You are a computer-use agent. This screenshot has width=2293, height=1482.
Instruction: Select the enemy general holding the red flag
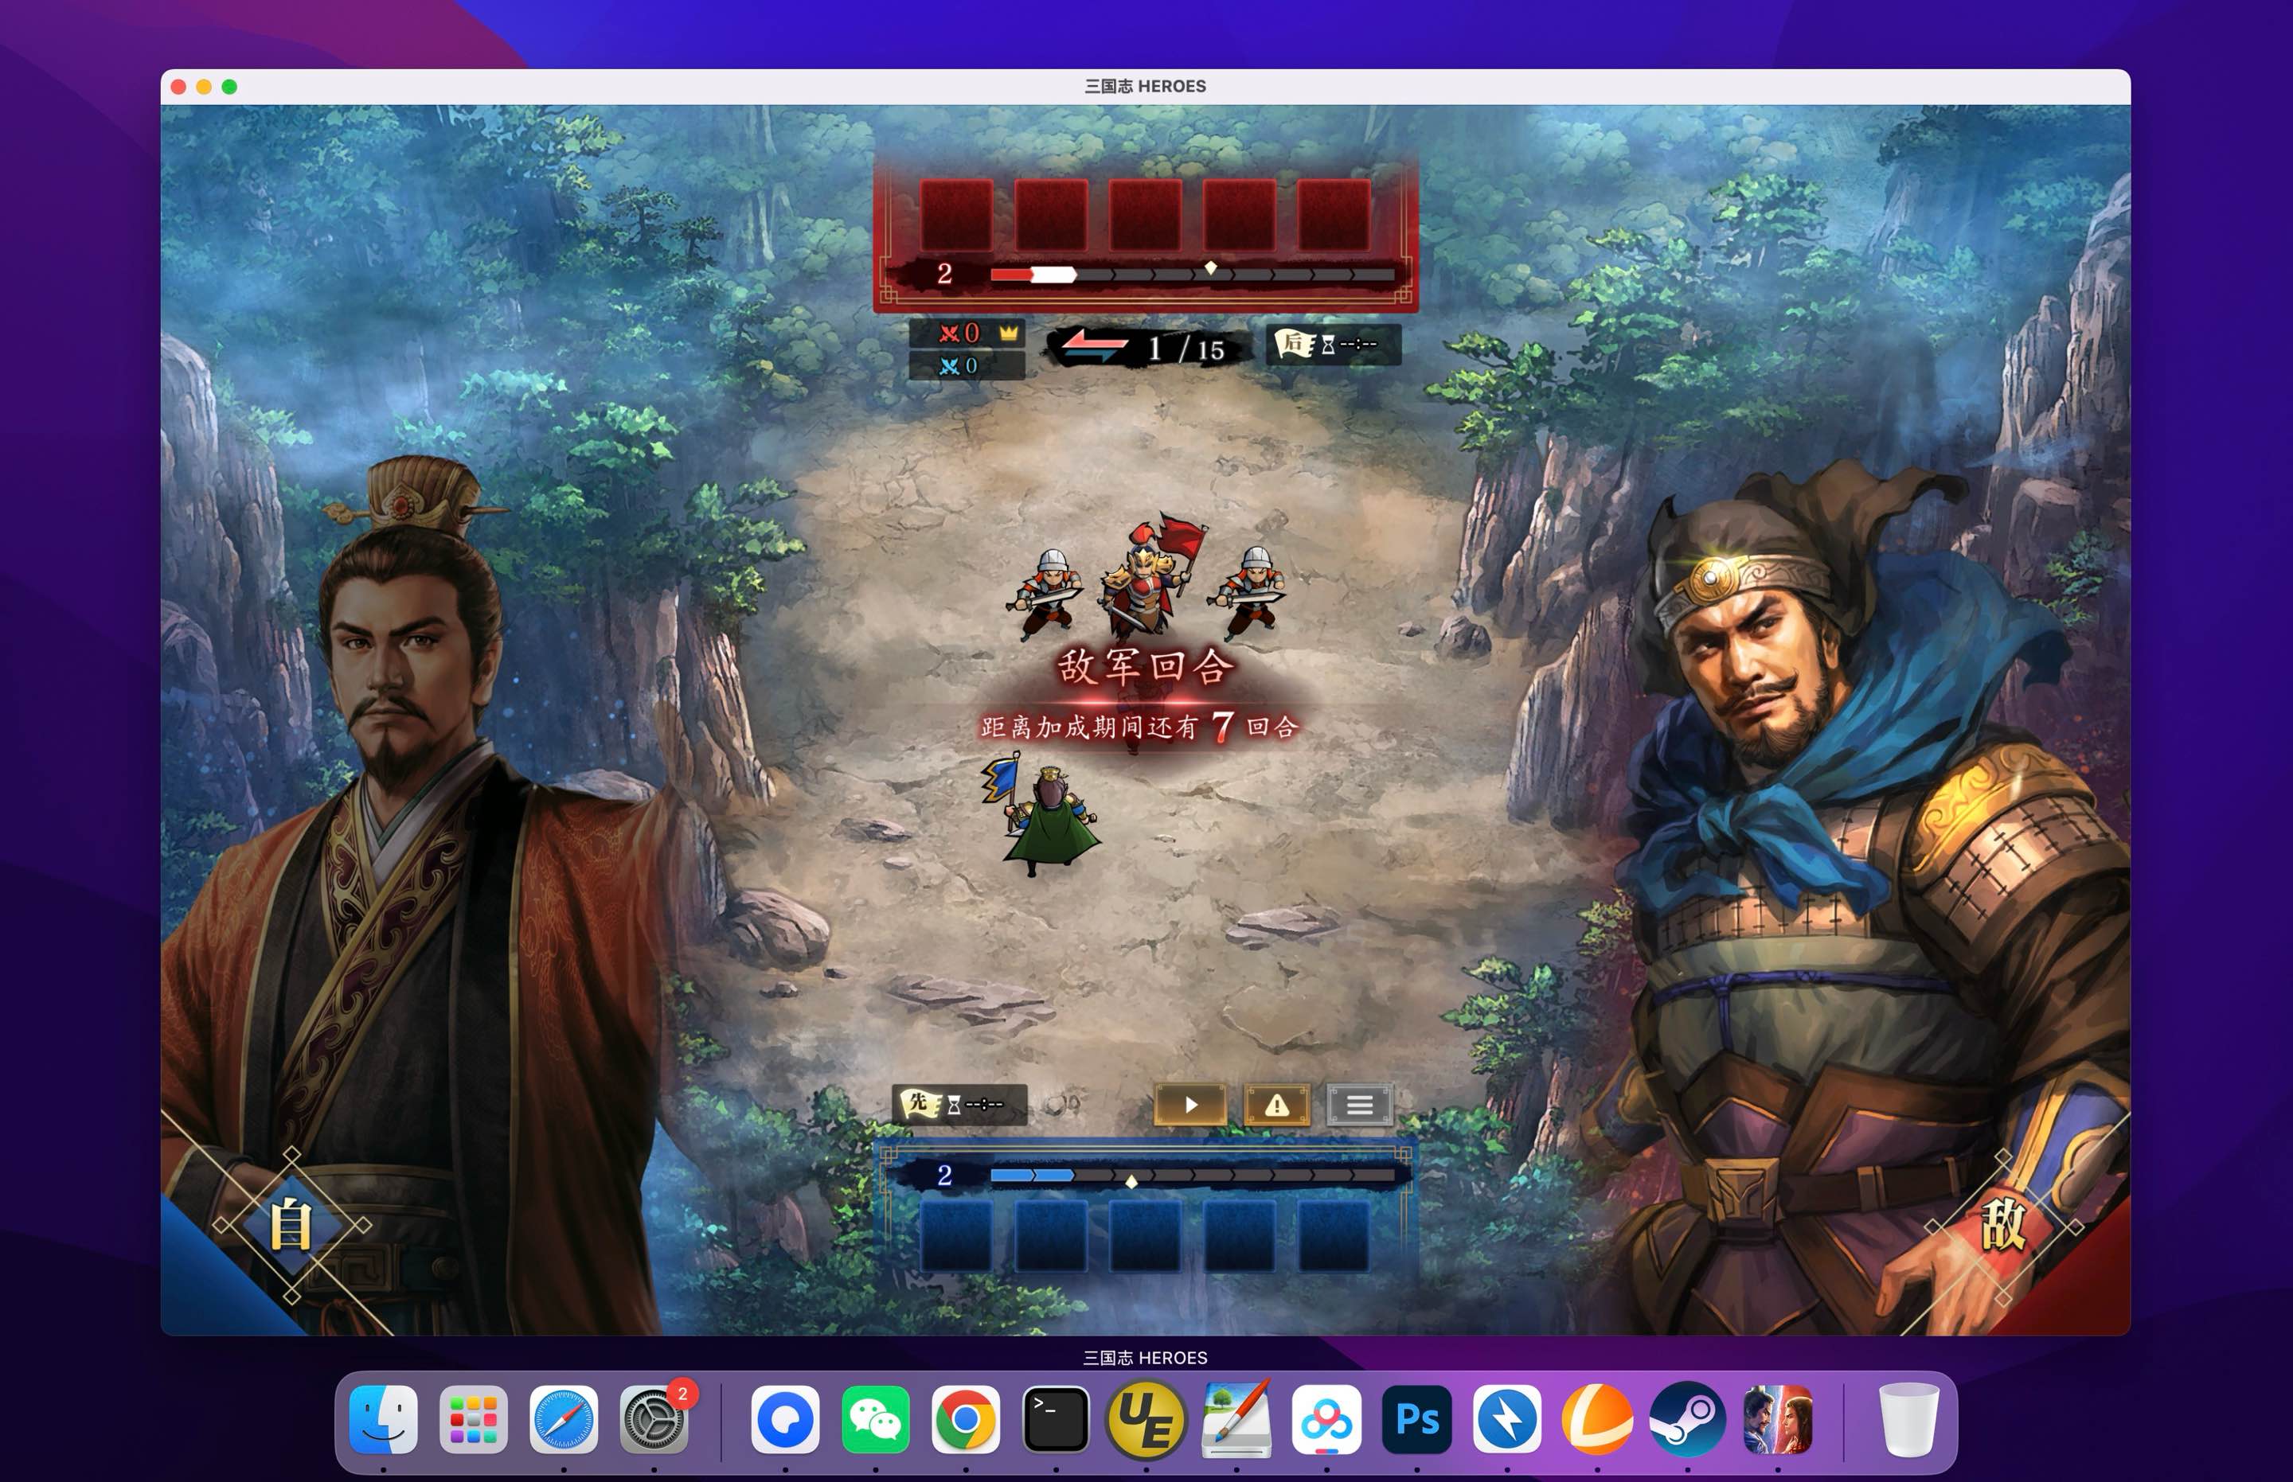tap(1150, 575)
